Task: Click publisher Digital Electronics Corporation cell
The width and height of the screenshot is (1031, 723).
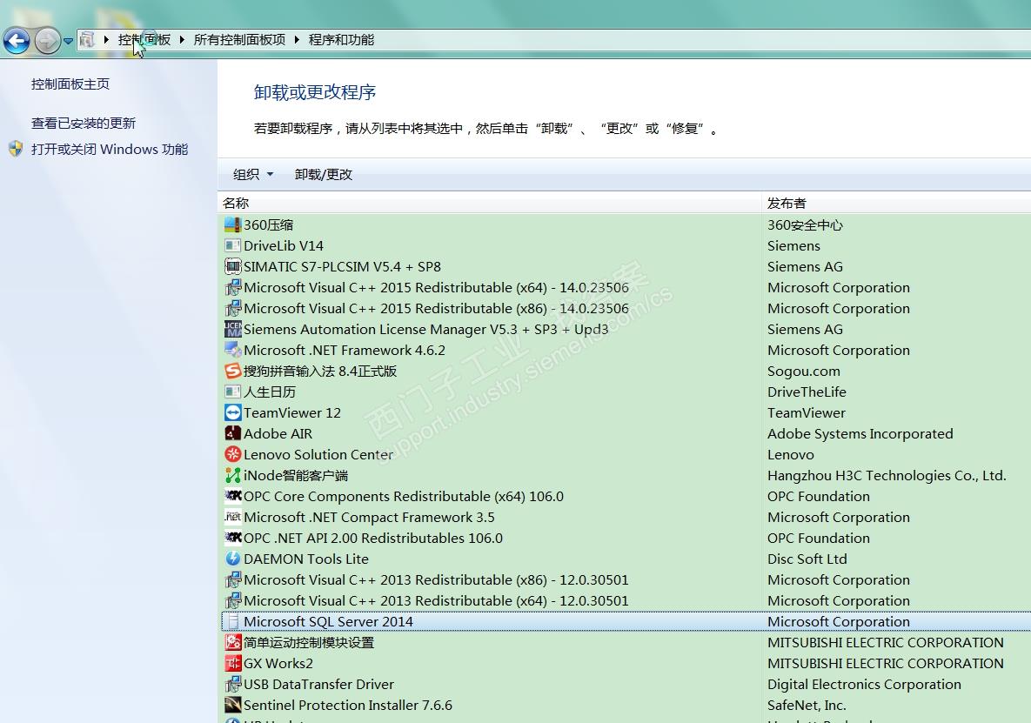Action: tap(864, 684)
